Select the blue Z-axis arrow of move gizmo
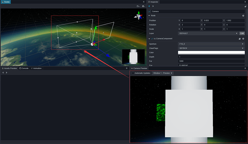The width and height of the screenshot is (248, 144). 108,55
